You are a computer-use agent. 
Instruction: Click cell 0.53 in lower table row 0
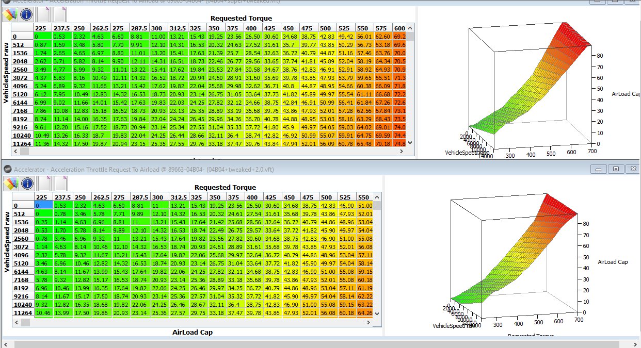point(62,205)
